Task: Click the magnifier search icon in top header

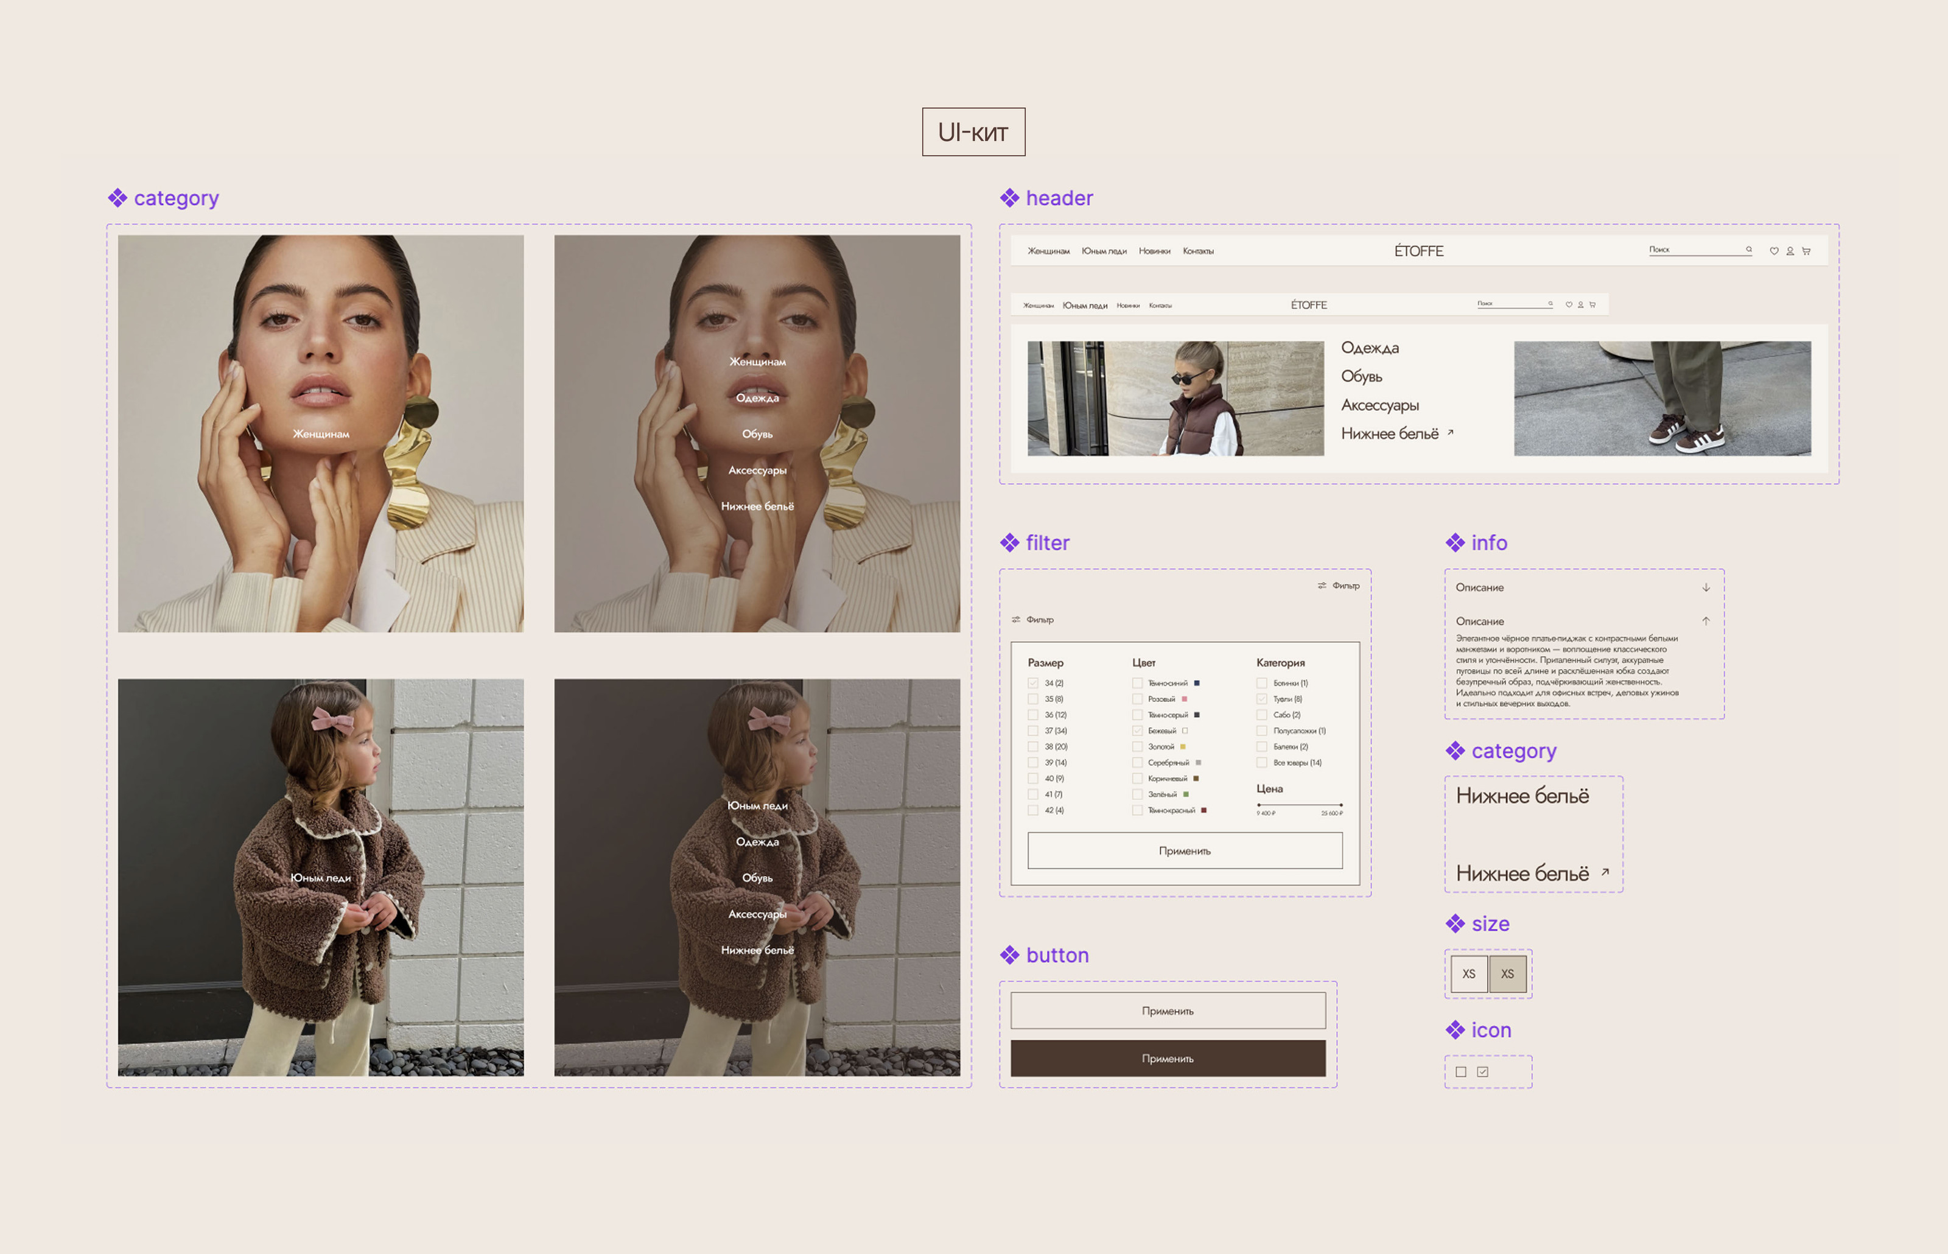Action: click(x=1748, y=250)
